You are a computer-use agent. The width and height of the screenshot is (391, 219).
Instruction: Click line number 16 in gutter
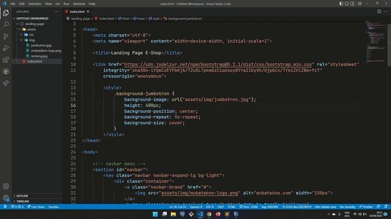73,105
